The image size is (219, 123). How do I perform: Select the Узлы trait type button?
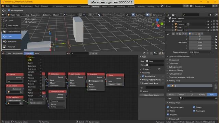pyautogui.click(x=212, y=95)
